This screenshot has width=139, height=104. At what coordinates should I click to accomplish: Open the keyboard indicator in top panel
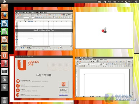coord(100,2)
